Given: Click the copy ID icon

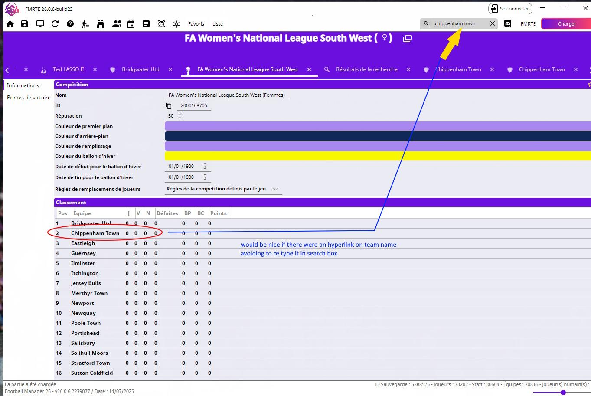Looking at the screenshot, I should coord(169,106).
